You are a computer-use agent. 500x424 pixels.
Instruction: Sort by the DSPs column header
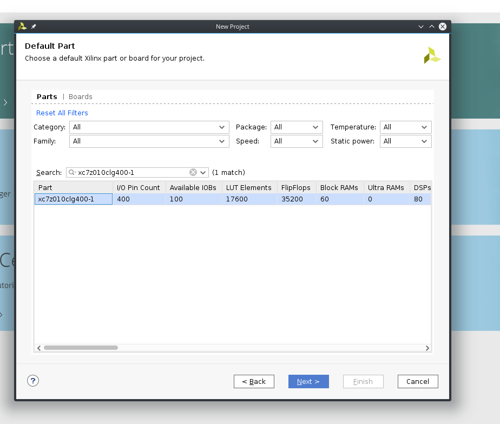coord(420,187)
